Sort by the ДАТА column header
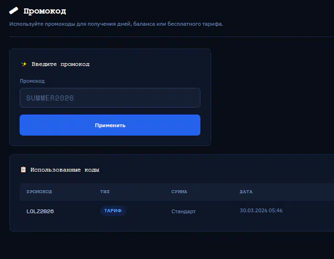334x259 pixels. 246,192
